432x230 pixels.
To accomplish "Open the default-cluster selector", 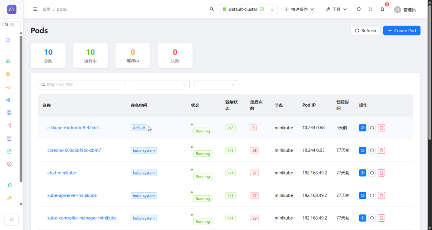I will tap(248, 9).
